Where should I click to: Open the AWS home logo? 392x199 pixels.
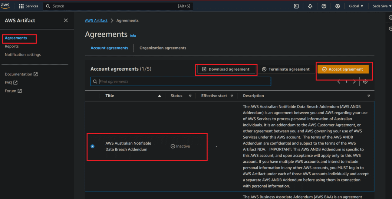pos(5,6)
